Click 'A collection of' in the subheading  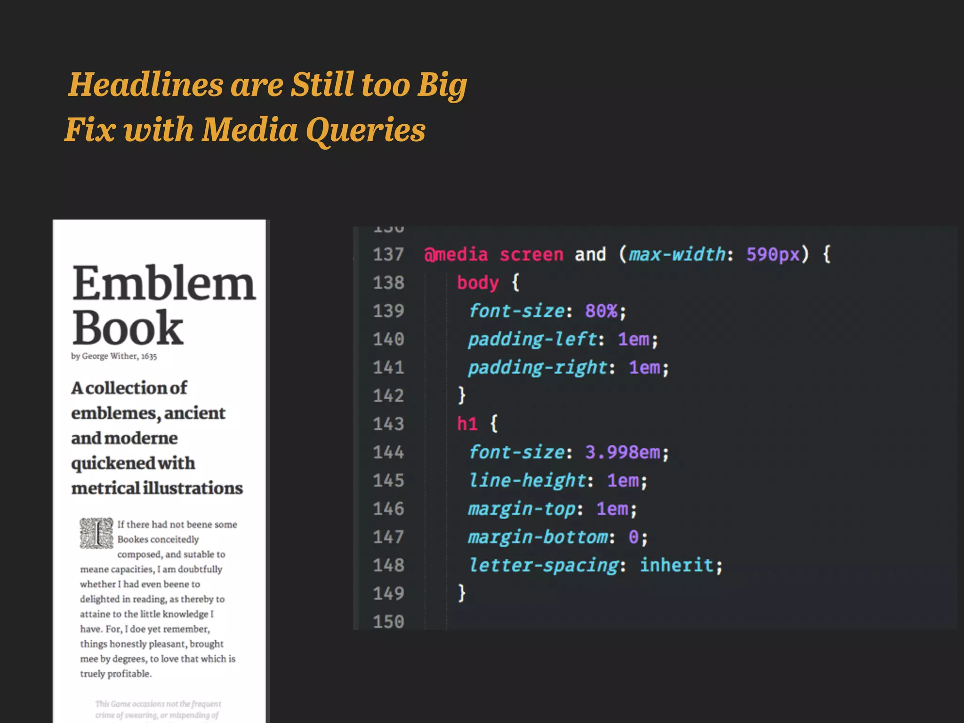coord(129,388)
